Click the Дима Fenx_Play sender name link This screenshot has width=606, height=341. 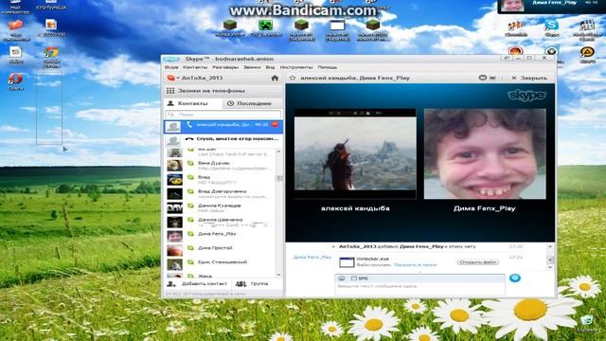coord(312,257)
